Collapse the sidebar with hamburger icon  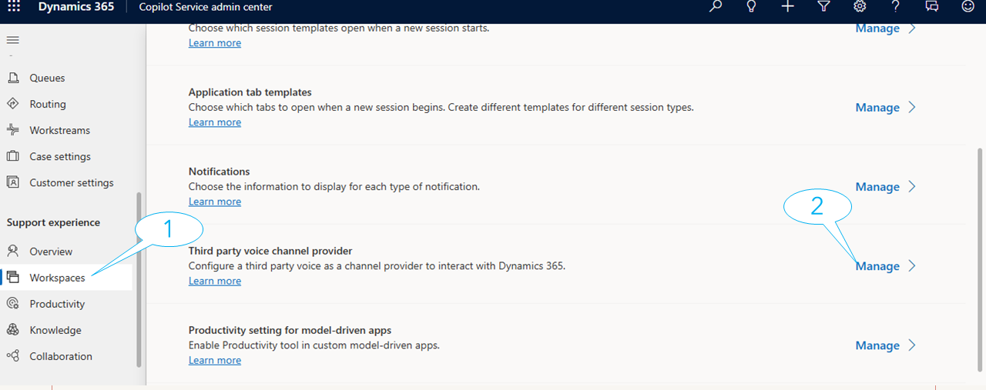click(x=13, y=40)
